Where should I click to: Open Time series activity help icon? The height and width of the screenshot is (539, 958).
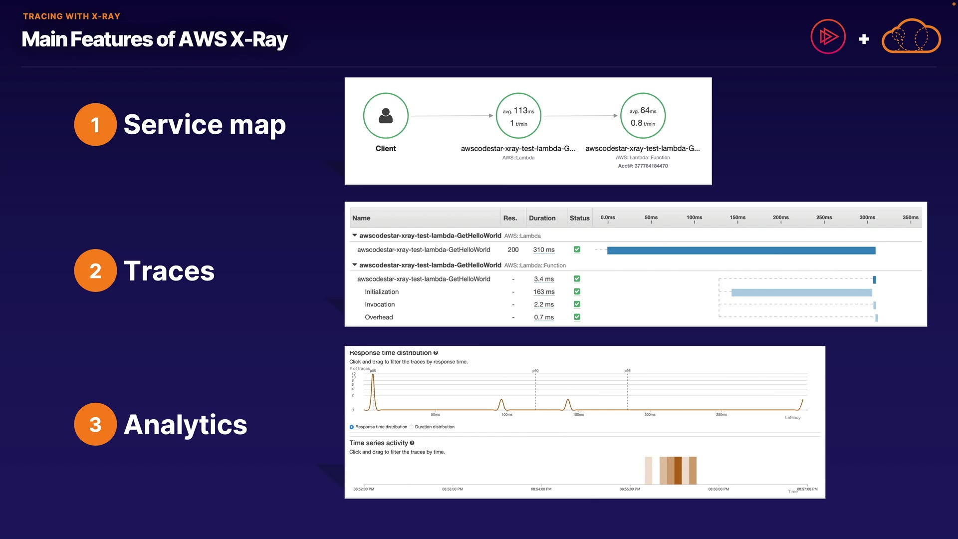(x=412, y=443)
